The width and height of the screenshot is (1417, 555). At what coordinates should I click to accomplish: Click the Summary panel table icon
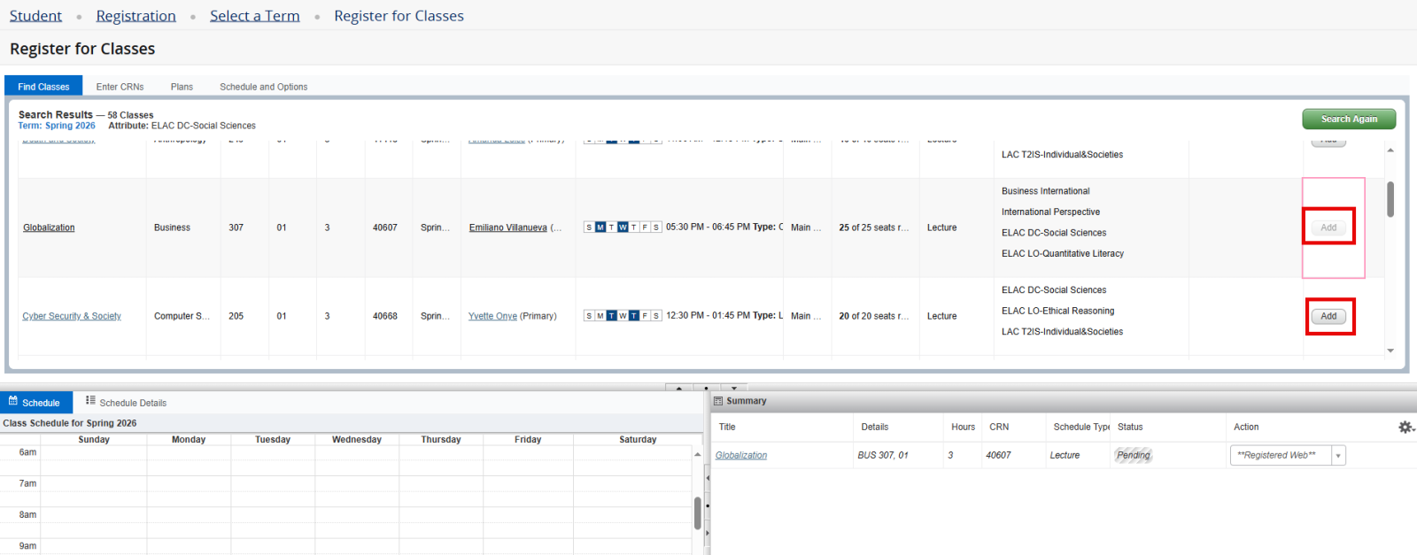(718, 401)
